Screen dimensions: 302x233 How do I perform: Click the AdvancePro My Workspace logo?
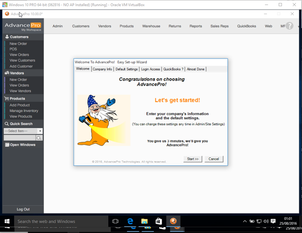(x=23, y=26)
